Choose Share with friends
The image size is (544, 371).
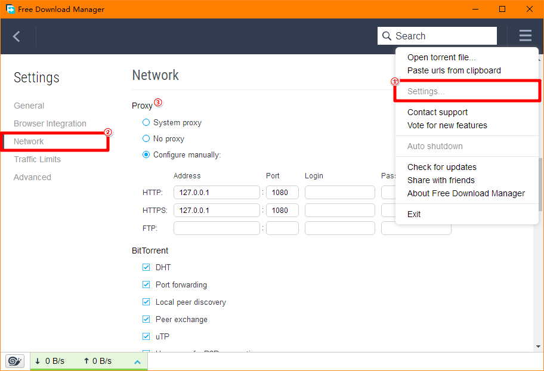pyautogui.click(x=441, y=180)
